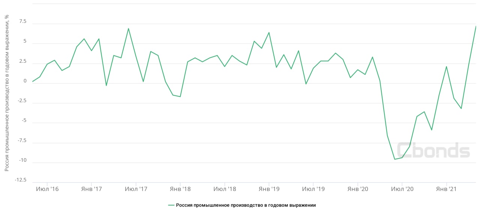Toggle the 'Россия промышленное производство' legend series
This screenshot has height=217, width=480.
coord(246,205)
